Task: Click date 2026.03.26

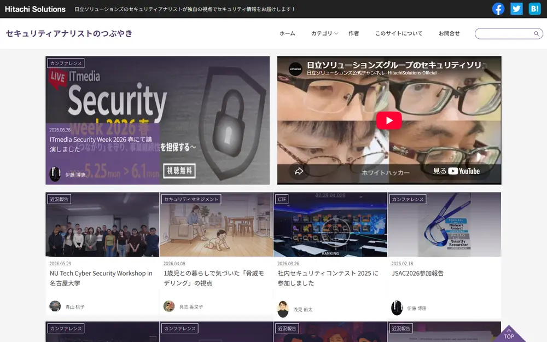Action: pos(288,264)
